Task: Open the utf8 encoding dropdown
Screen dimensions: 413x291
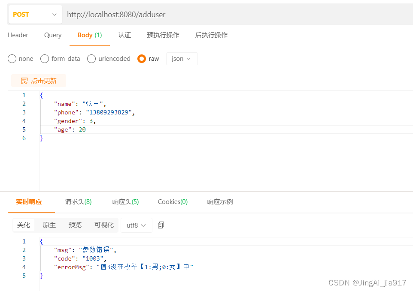Action: [x=136, y=225]
